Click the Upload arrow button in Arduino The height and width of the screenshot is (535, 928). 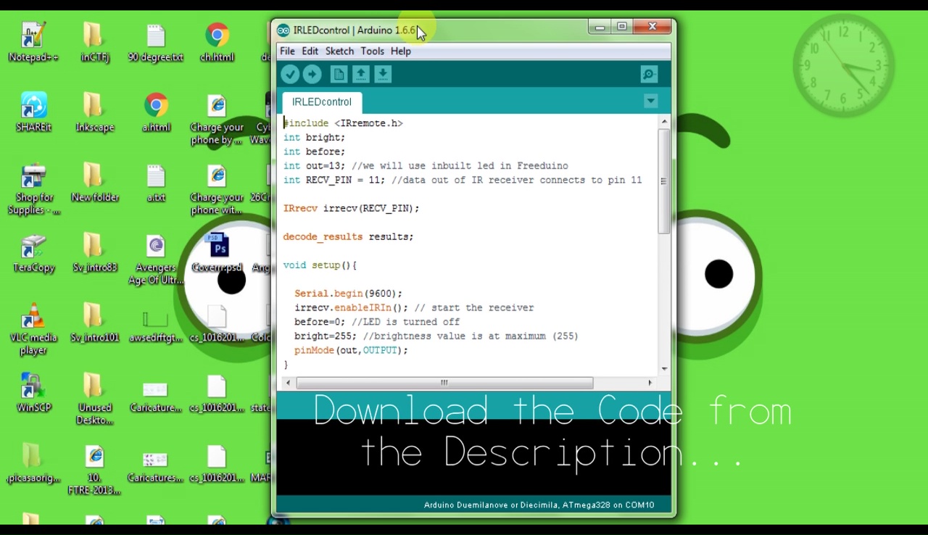(312, 74)
